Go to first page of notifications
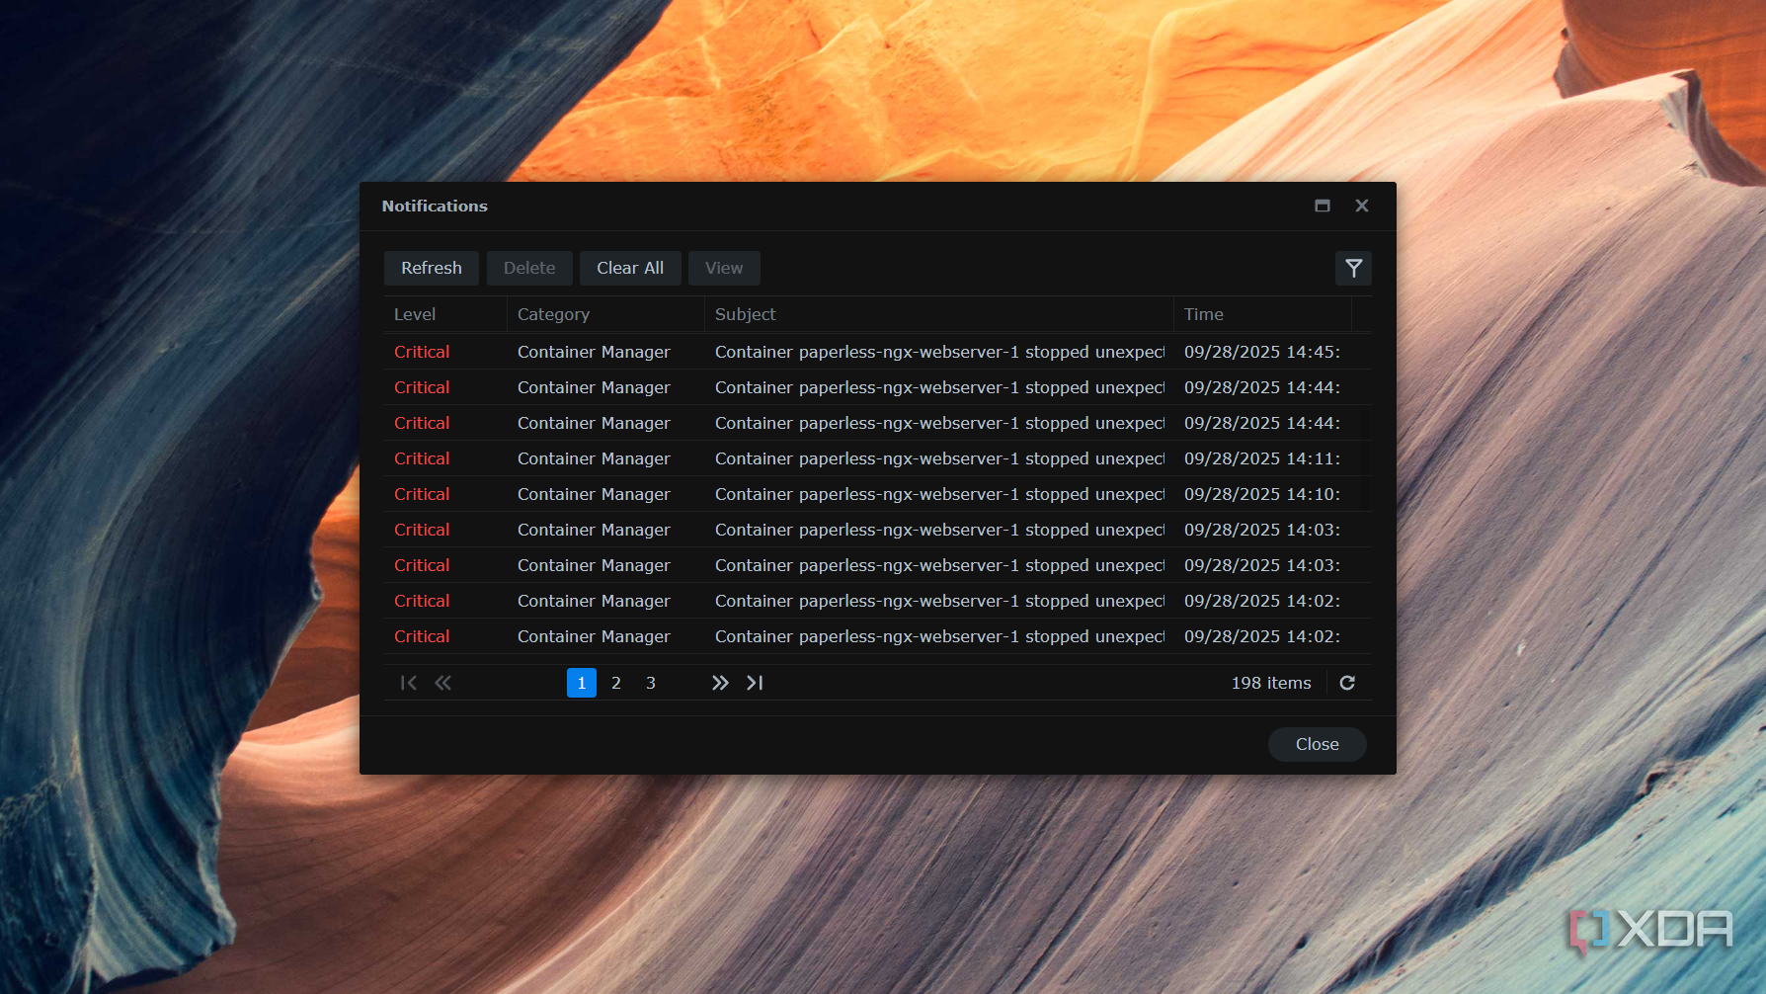 click(409, 683)
